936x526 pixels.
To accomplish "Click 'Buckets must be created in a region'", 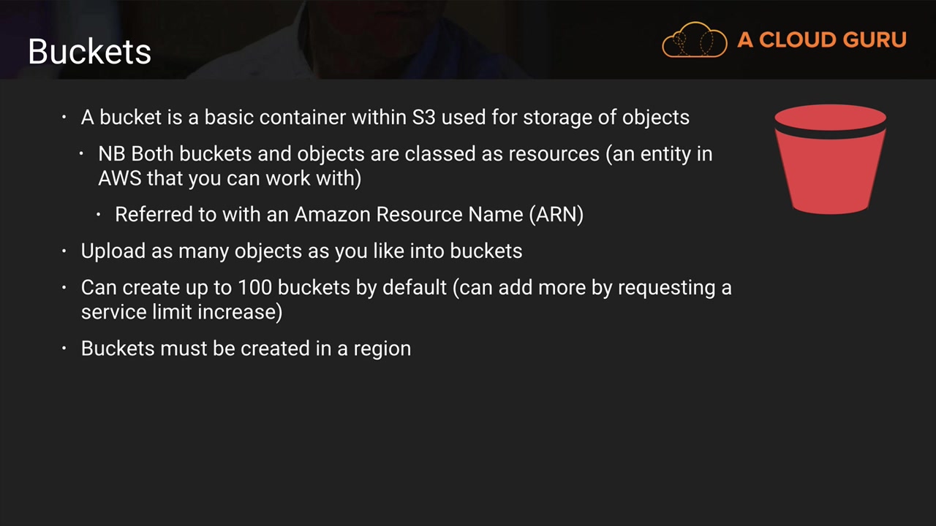I will [246, 348].
